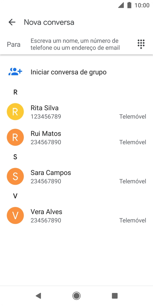Image resolution: width=153 pixels, height=306 pixels.
Task: Tap the recipient input field
Action: 75,44
